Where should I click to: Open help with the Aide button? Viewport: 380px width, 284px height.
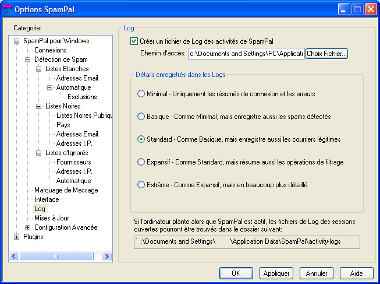click(x=357, y=274)
